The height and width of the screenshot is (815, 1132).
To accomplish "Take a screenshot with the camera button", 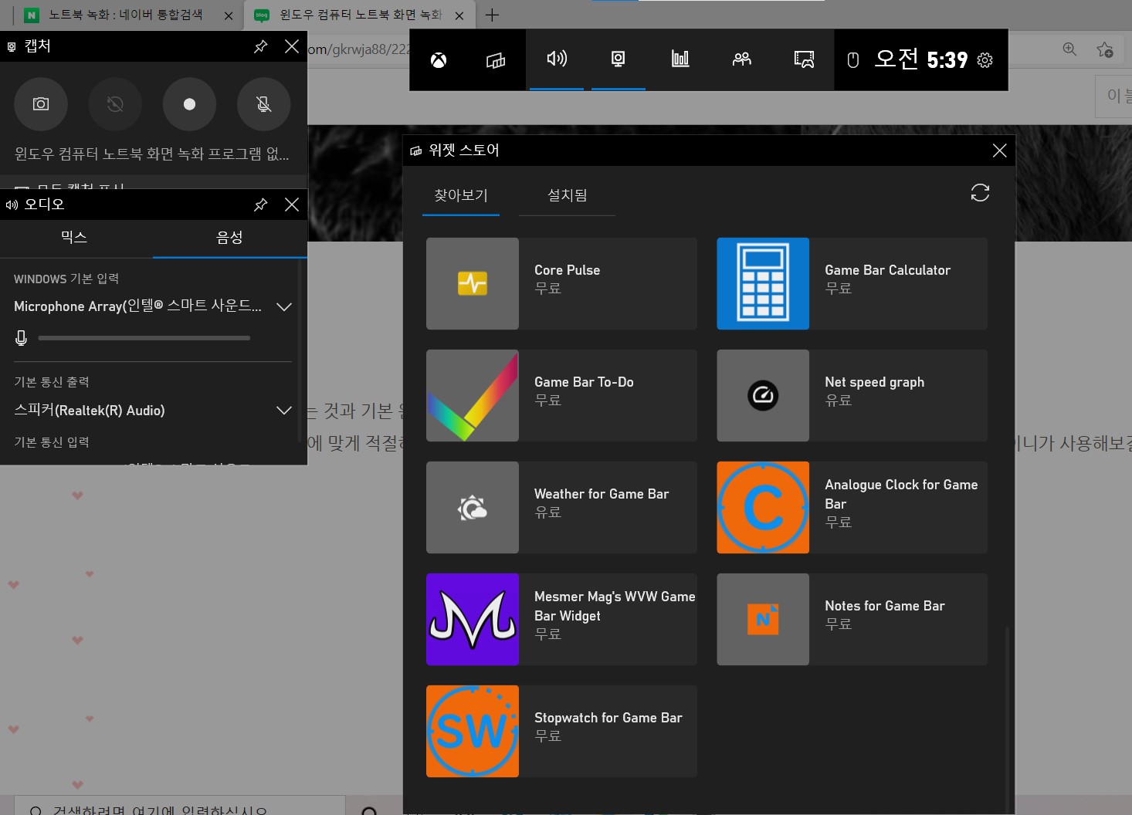I will click(41, 104).
